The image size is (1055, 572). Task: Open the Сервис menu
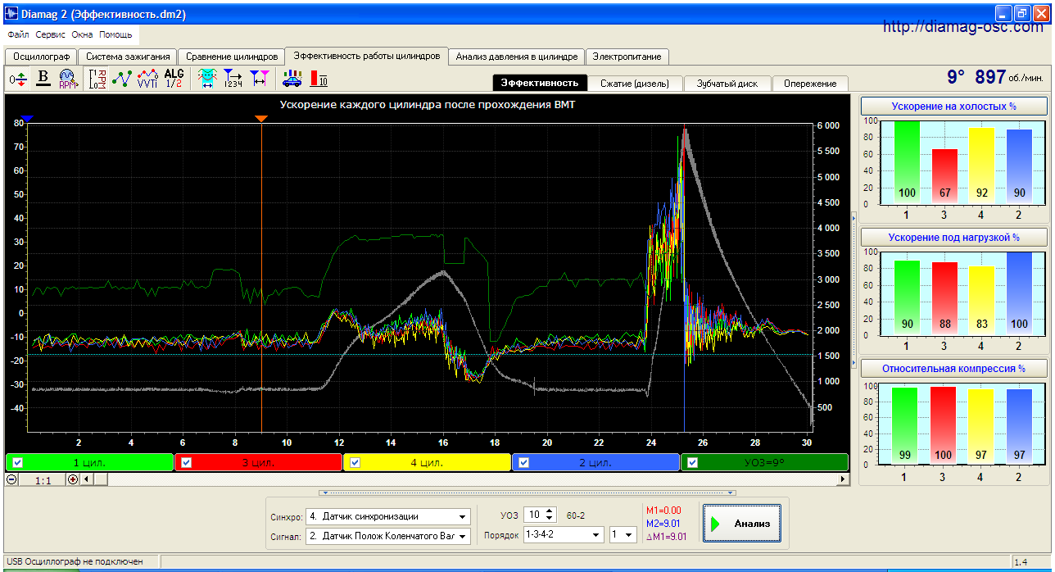(51, 35)
